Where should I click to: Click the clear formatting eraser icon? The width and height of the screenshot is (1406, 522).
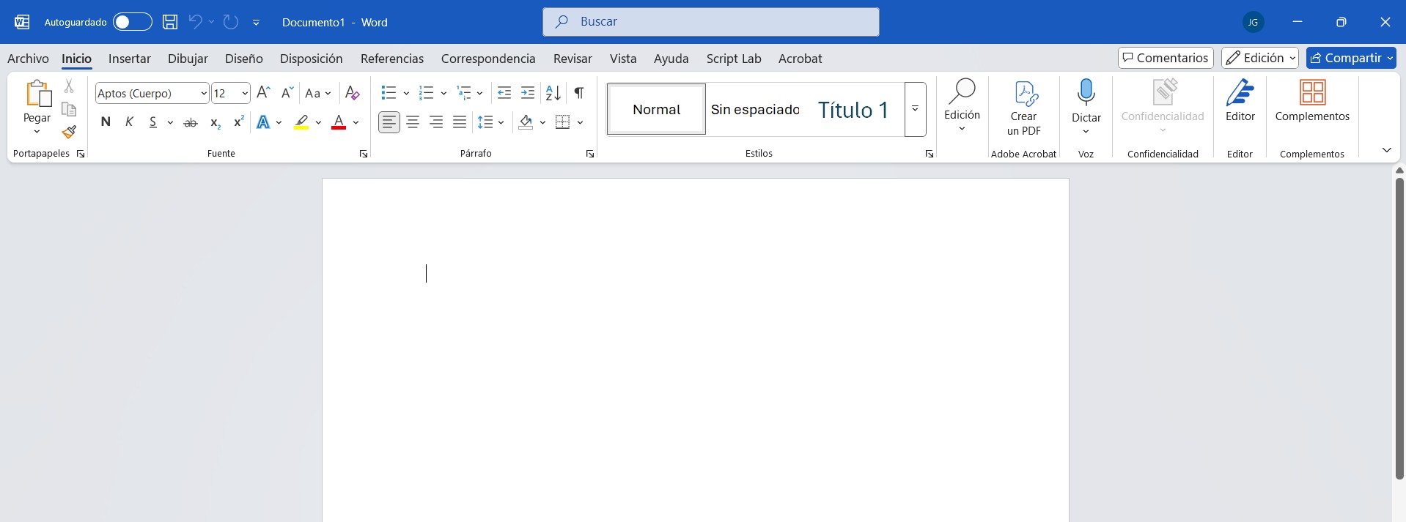click(352, 93)
